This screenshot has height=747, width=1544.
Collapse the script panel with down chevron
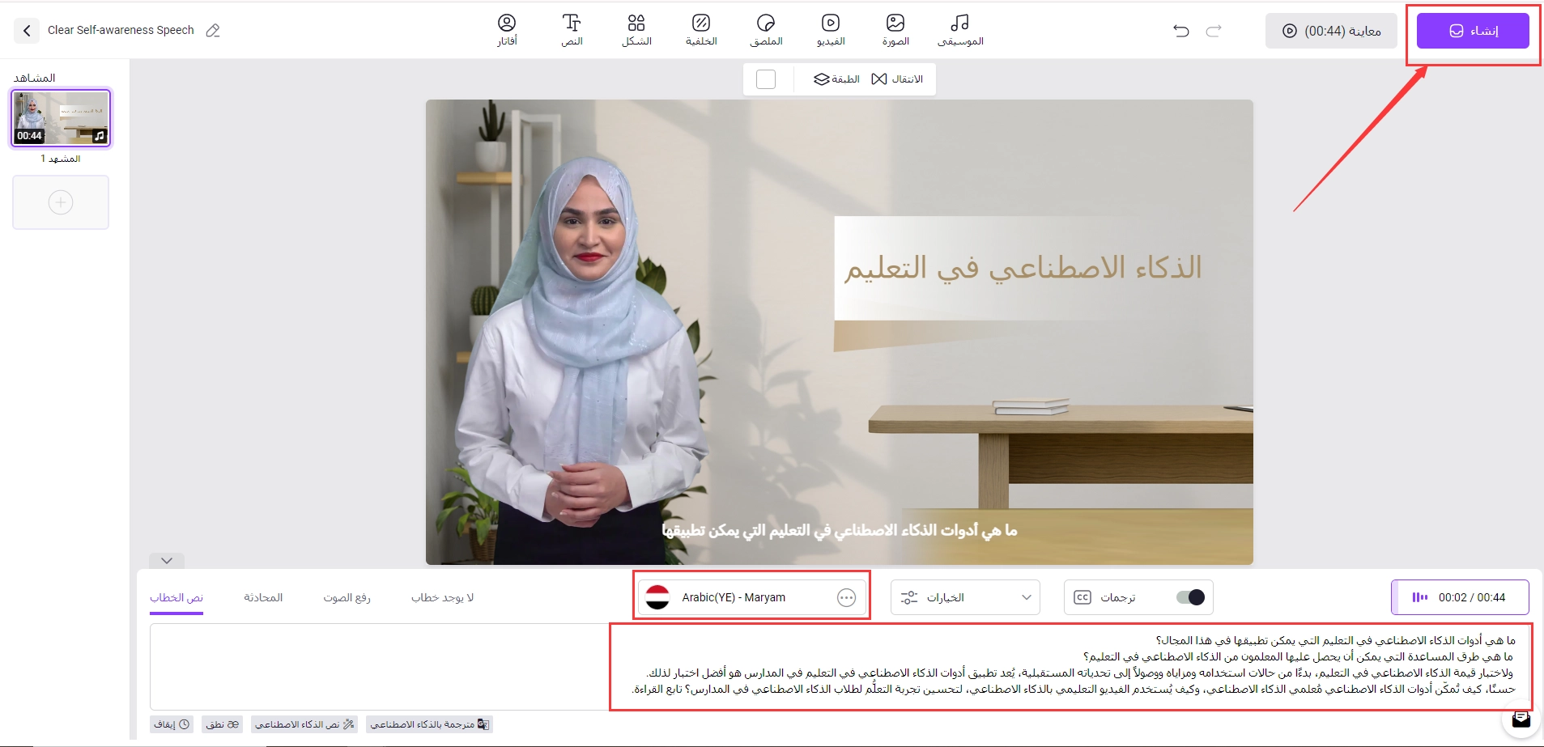pyautogui.click(x=167, y=560)
